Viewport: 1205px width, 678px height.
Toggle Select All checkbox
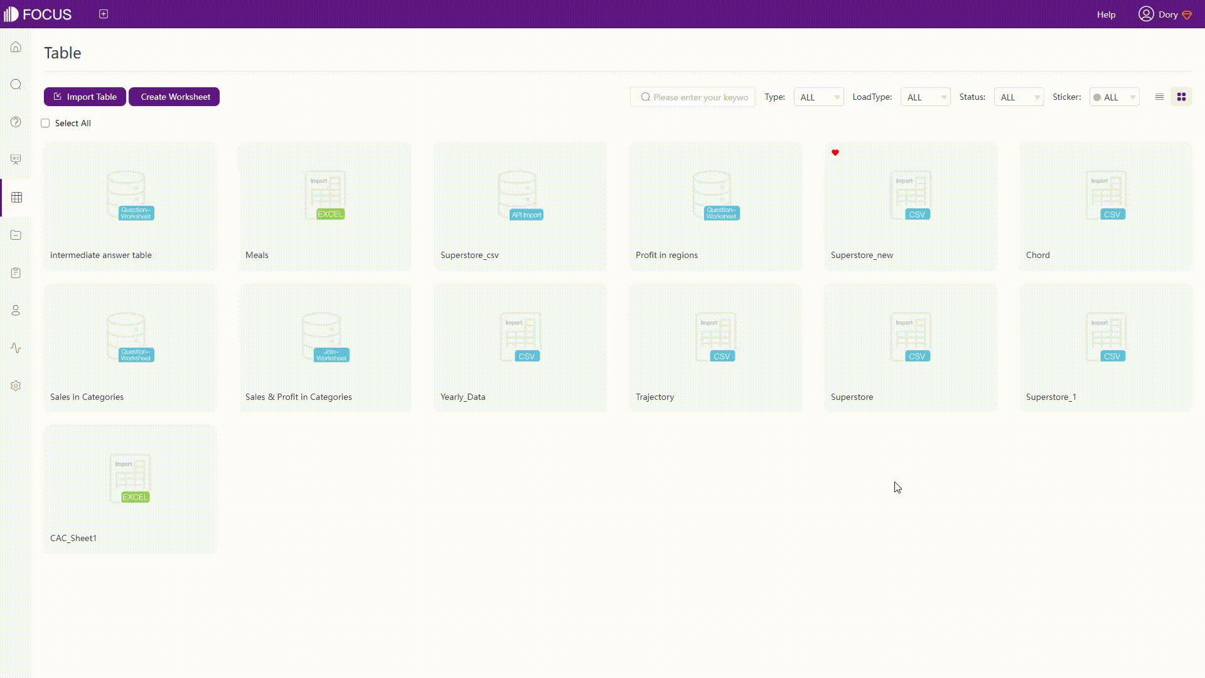(x=45, y=122)
